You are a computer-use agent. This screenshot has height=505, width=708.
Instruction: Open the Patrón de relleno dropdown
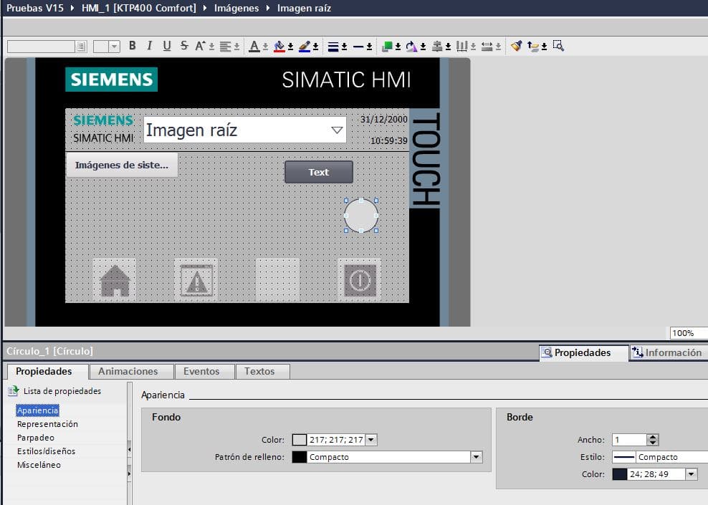click(x=475, y=456)
